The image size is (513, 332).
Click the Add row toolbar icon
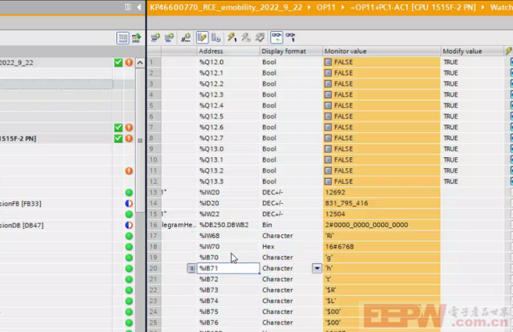[169, 38]
